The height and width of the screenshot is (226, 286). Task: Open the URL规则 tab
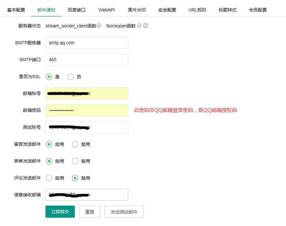[197, 10]
